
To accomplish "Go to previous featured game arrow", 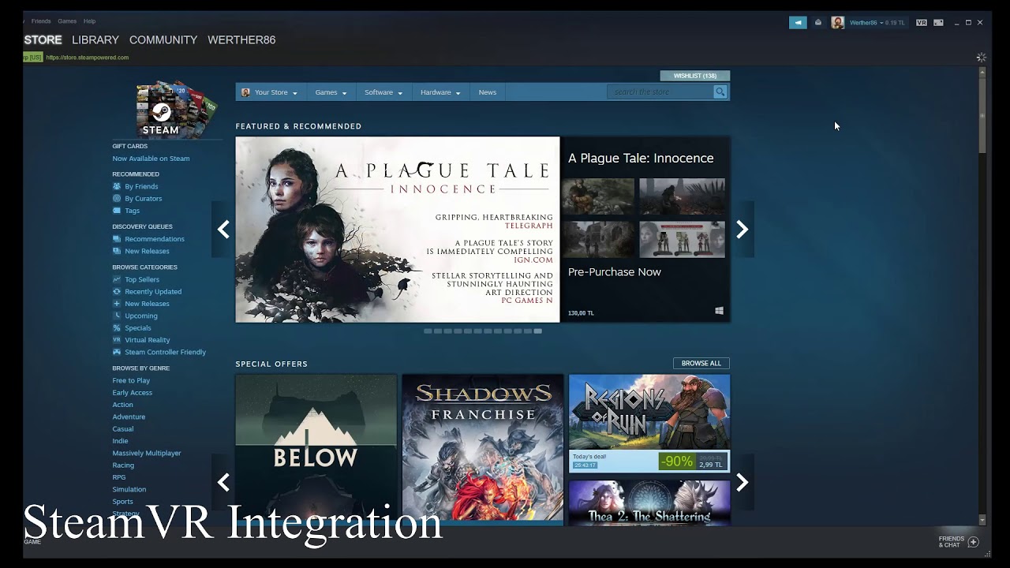I will coord(223,230).
